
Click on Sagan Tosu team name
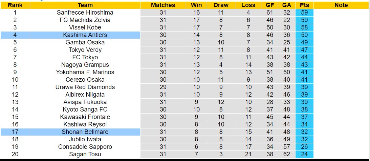pyautogui.click(x=85, y=154)
